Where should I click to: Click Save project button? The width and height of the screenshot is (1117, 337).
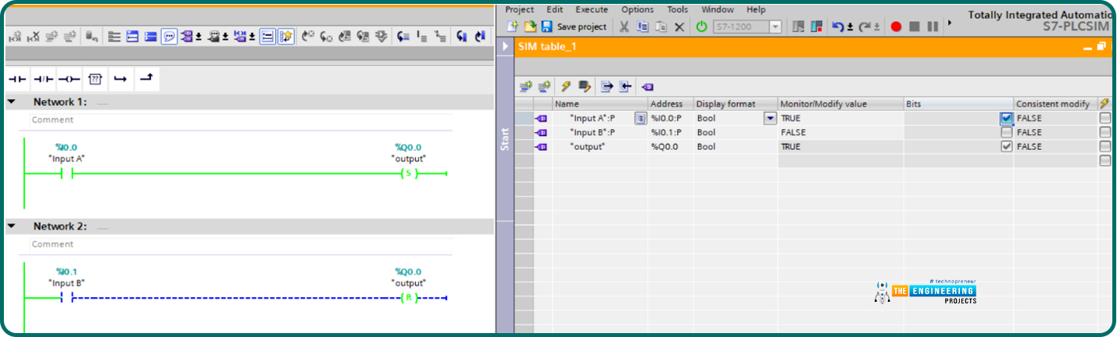click(x=574, y=27)
